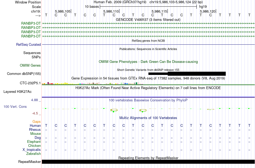Click the Sequences track label
This screenshot has width=255, height=168.
[32, 53]
